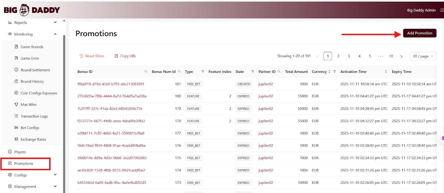Open Game Rounds in sidebar
The image size is (444, 193).
[x=32, y=47]
